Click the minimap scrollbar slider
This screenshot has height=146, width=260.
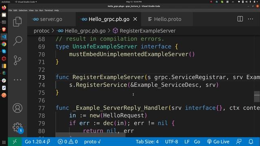pos(257,97)
